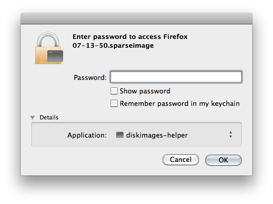
Task: Click the "Application:" label in Details
Action: point(87,135)
